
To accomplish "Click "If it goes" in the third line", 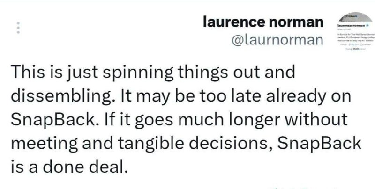I will (139, 120).
